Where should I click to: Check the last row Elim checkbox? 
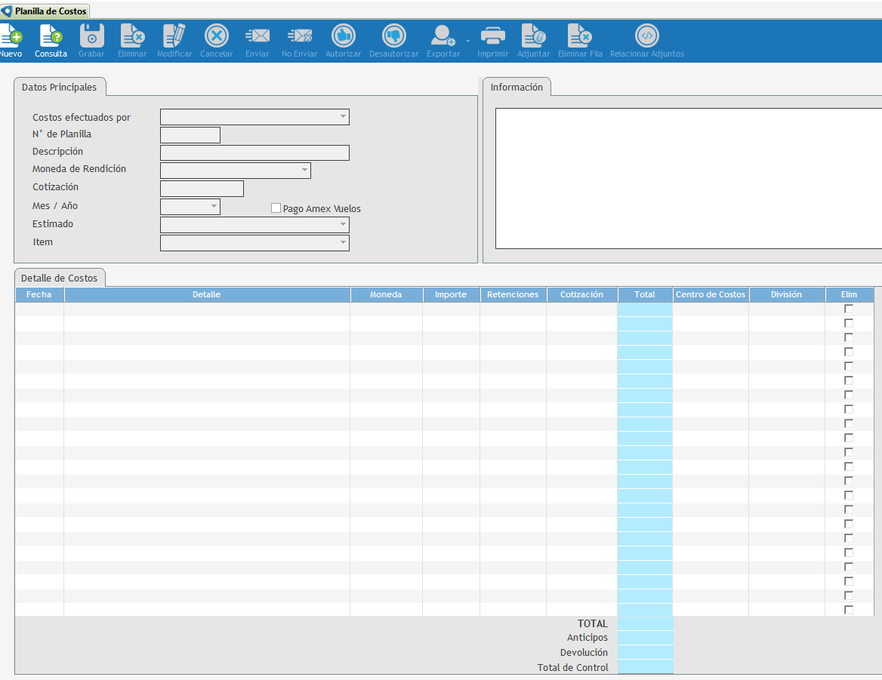(x=849, y=610)
